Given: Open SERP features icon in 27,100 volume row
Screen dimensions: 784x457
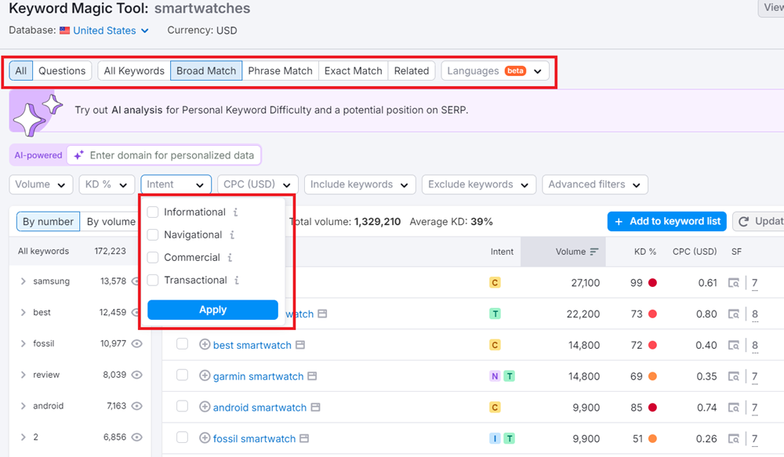Looking at the screenshot, I should click(734, 283).
